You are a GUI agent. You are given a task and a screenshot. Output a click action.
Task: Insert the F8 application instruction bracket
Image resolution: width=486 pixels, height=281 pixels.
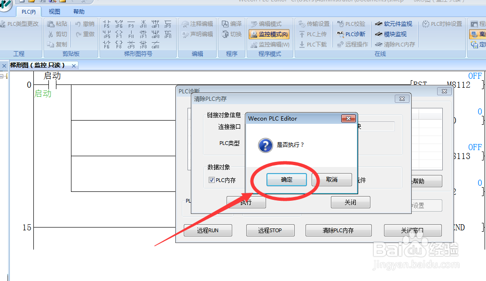pyautogui.click(x=119, y=45)
